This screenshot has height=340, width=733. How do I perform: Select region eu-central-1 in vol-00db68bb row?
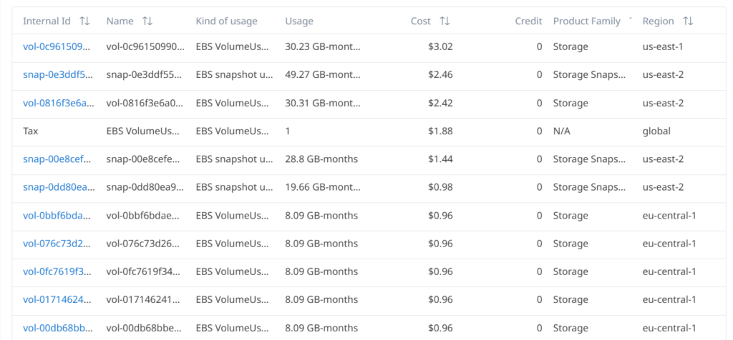669,328
